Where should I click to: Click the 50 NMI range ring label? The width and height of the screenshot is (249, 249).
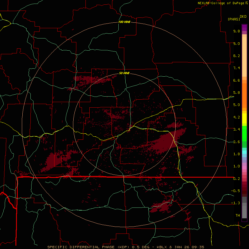coord(124,73)
